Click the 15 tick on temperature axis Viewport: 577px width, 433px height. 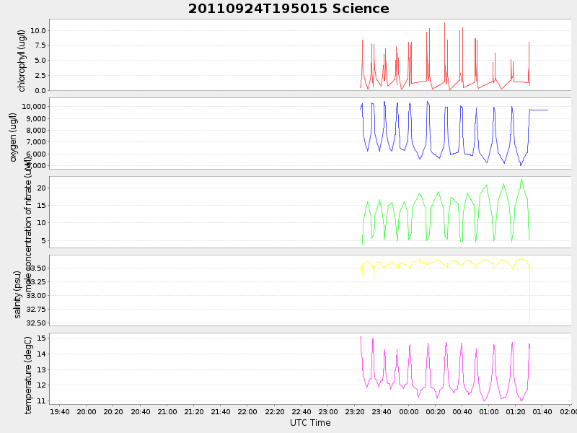42,338
